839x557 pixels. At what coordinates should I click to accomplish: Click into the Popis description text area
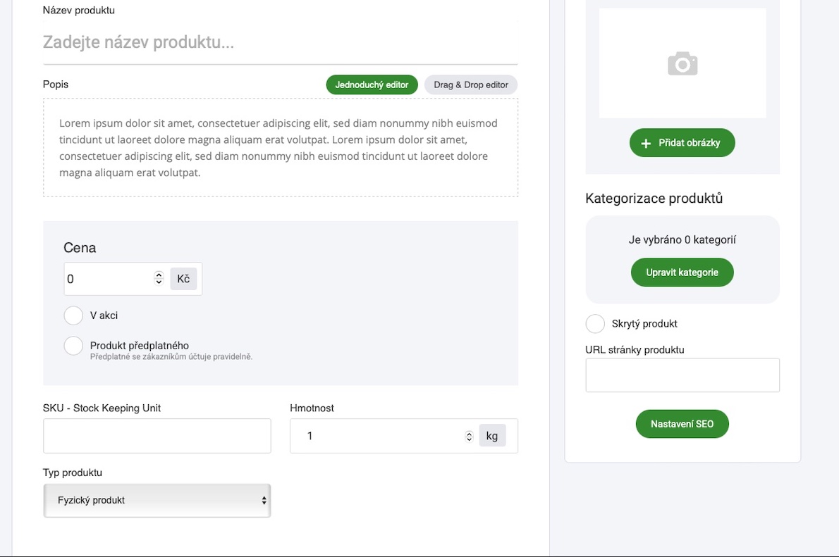pos(280,148)
